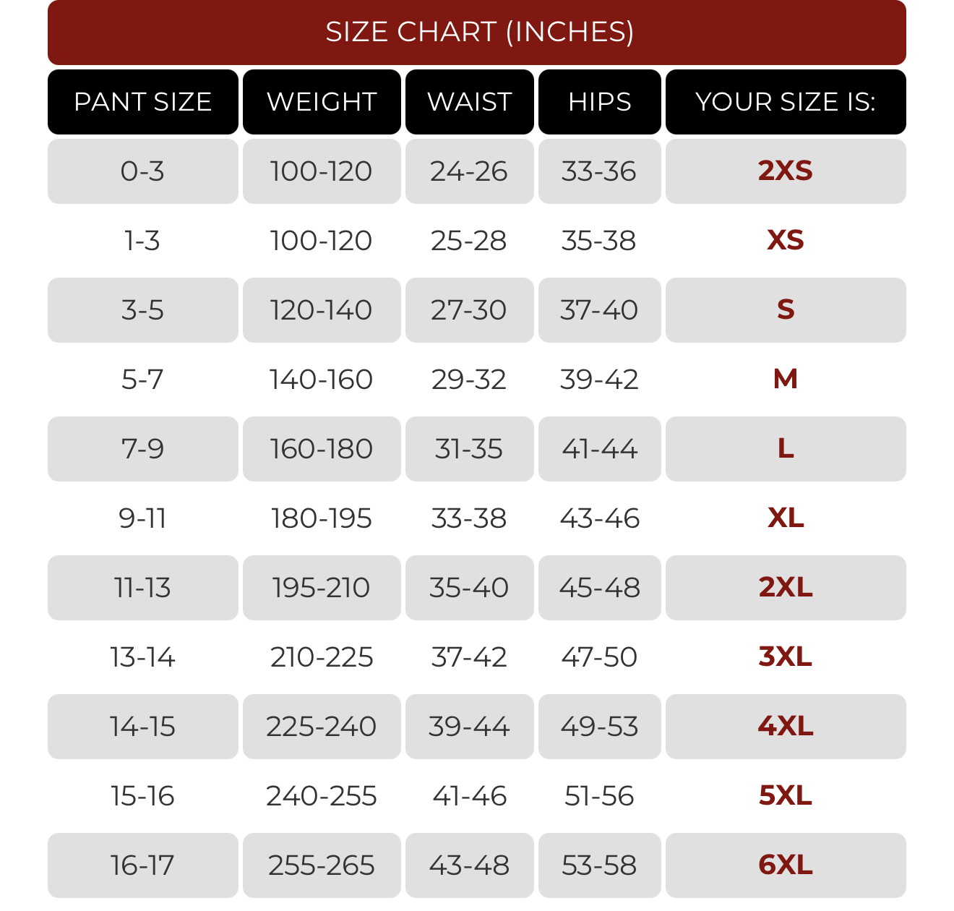The height and width of the screenshot is (911, 954).
Task: Select the PANT SIZE column header
Action: [x=143, y=102]
